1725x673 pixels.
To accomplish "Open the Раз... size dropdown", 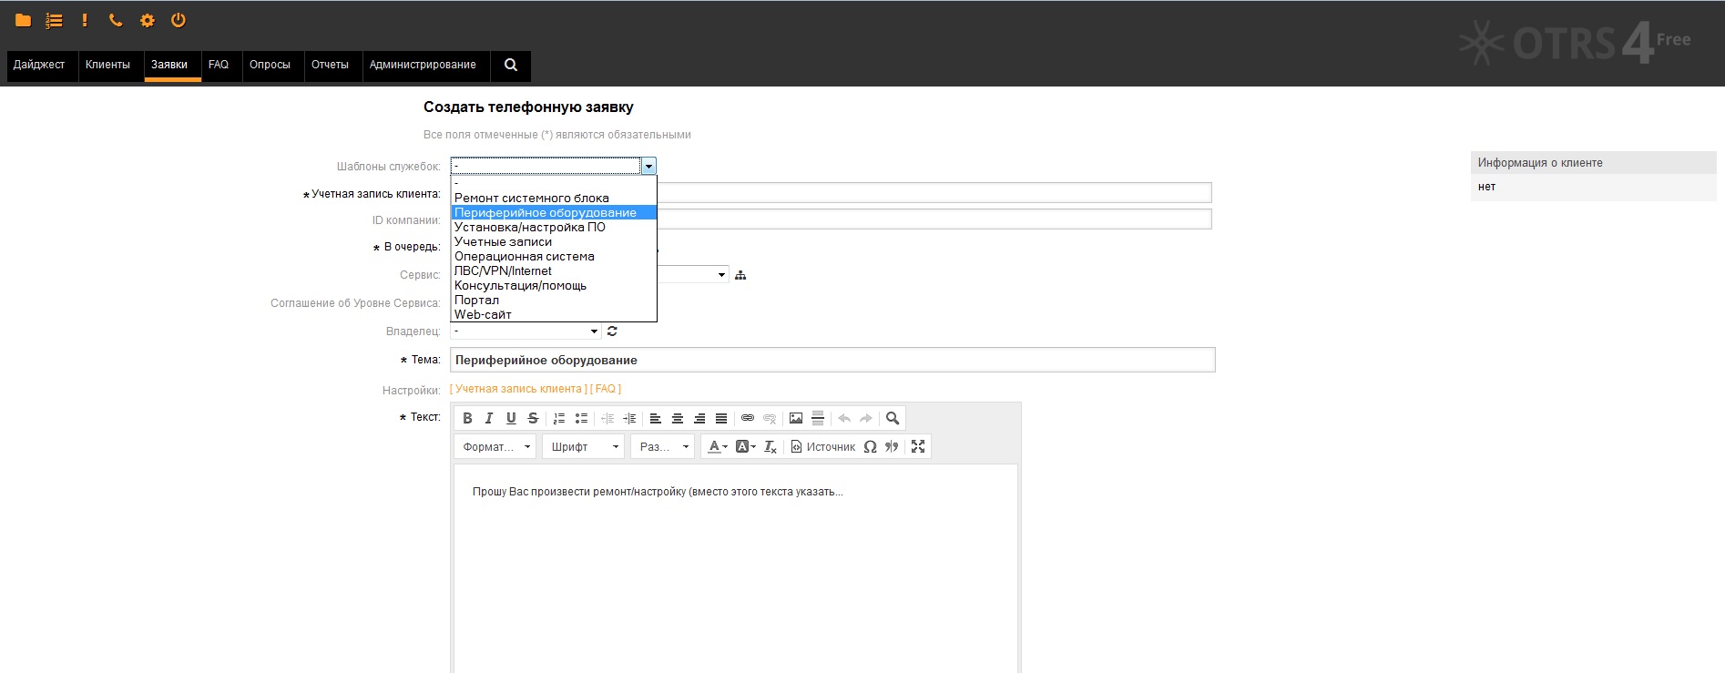I will 663,446.
